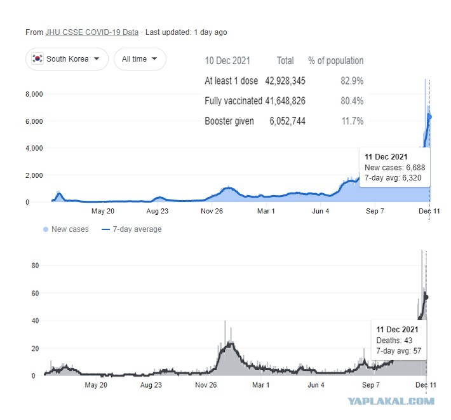
Task: Click the 7-day average legend line
Action: (x=105, y=229)
